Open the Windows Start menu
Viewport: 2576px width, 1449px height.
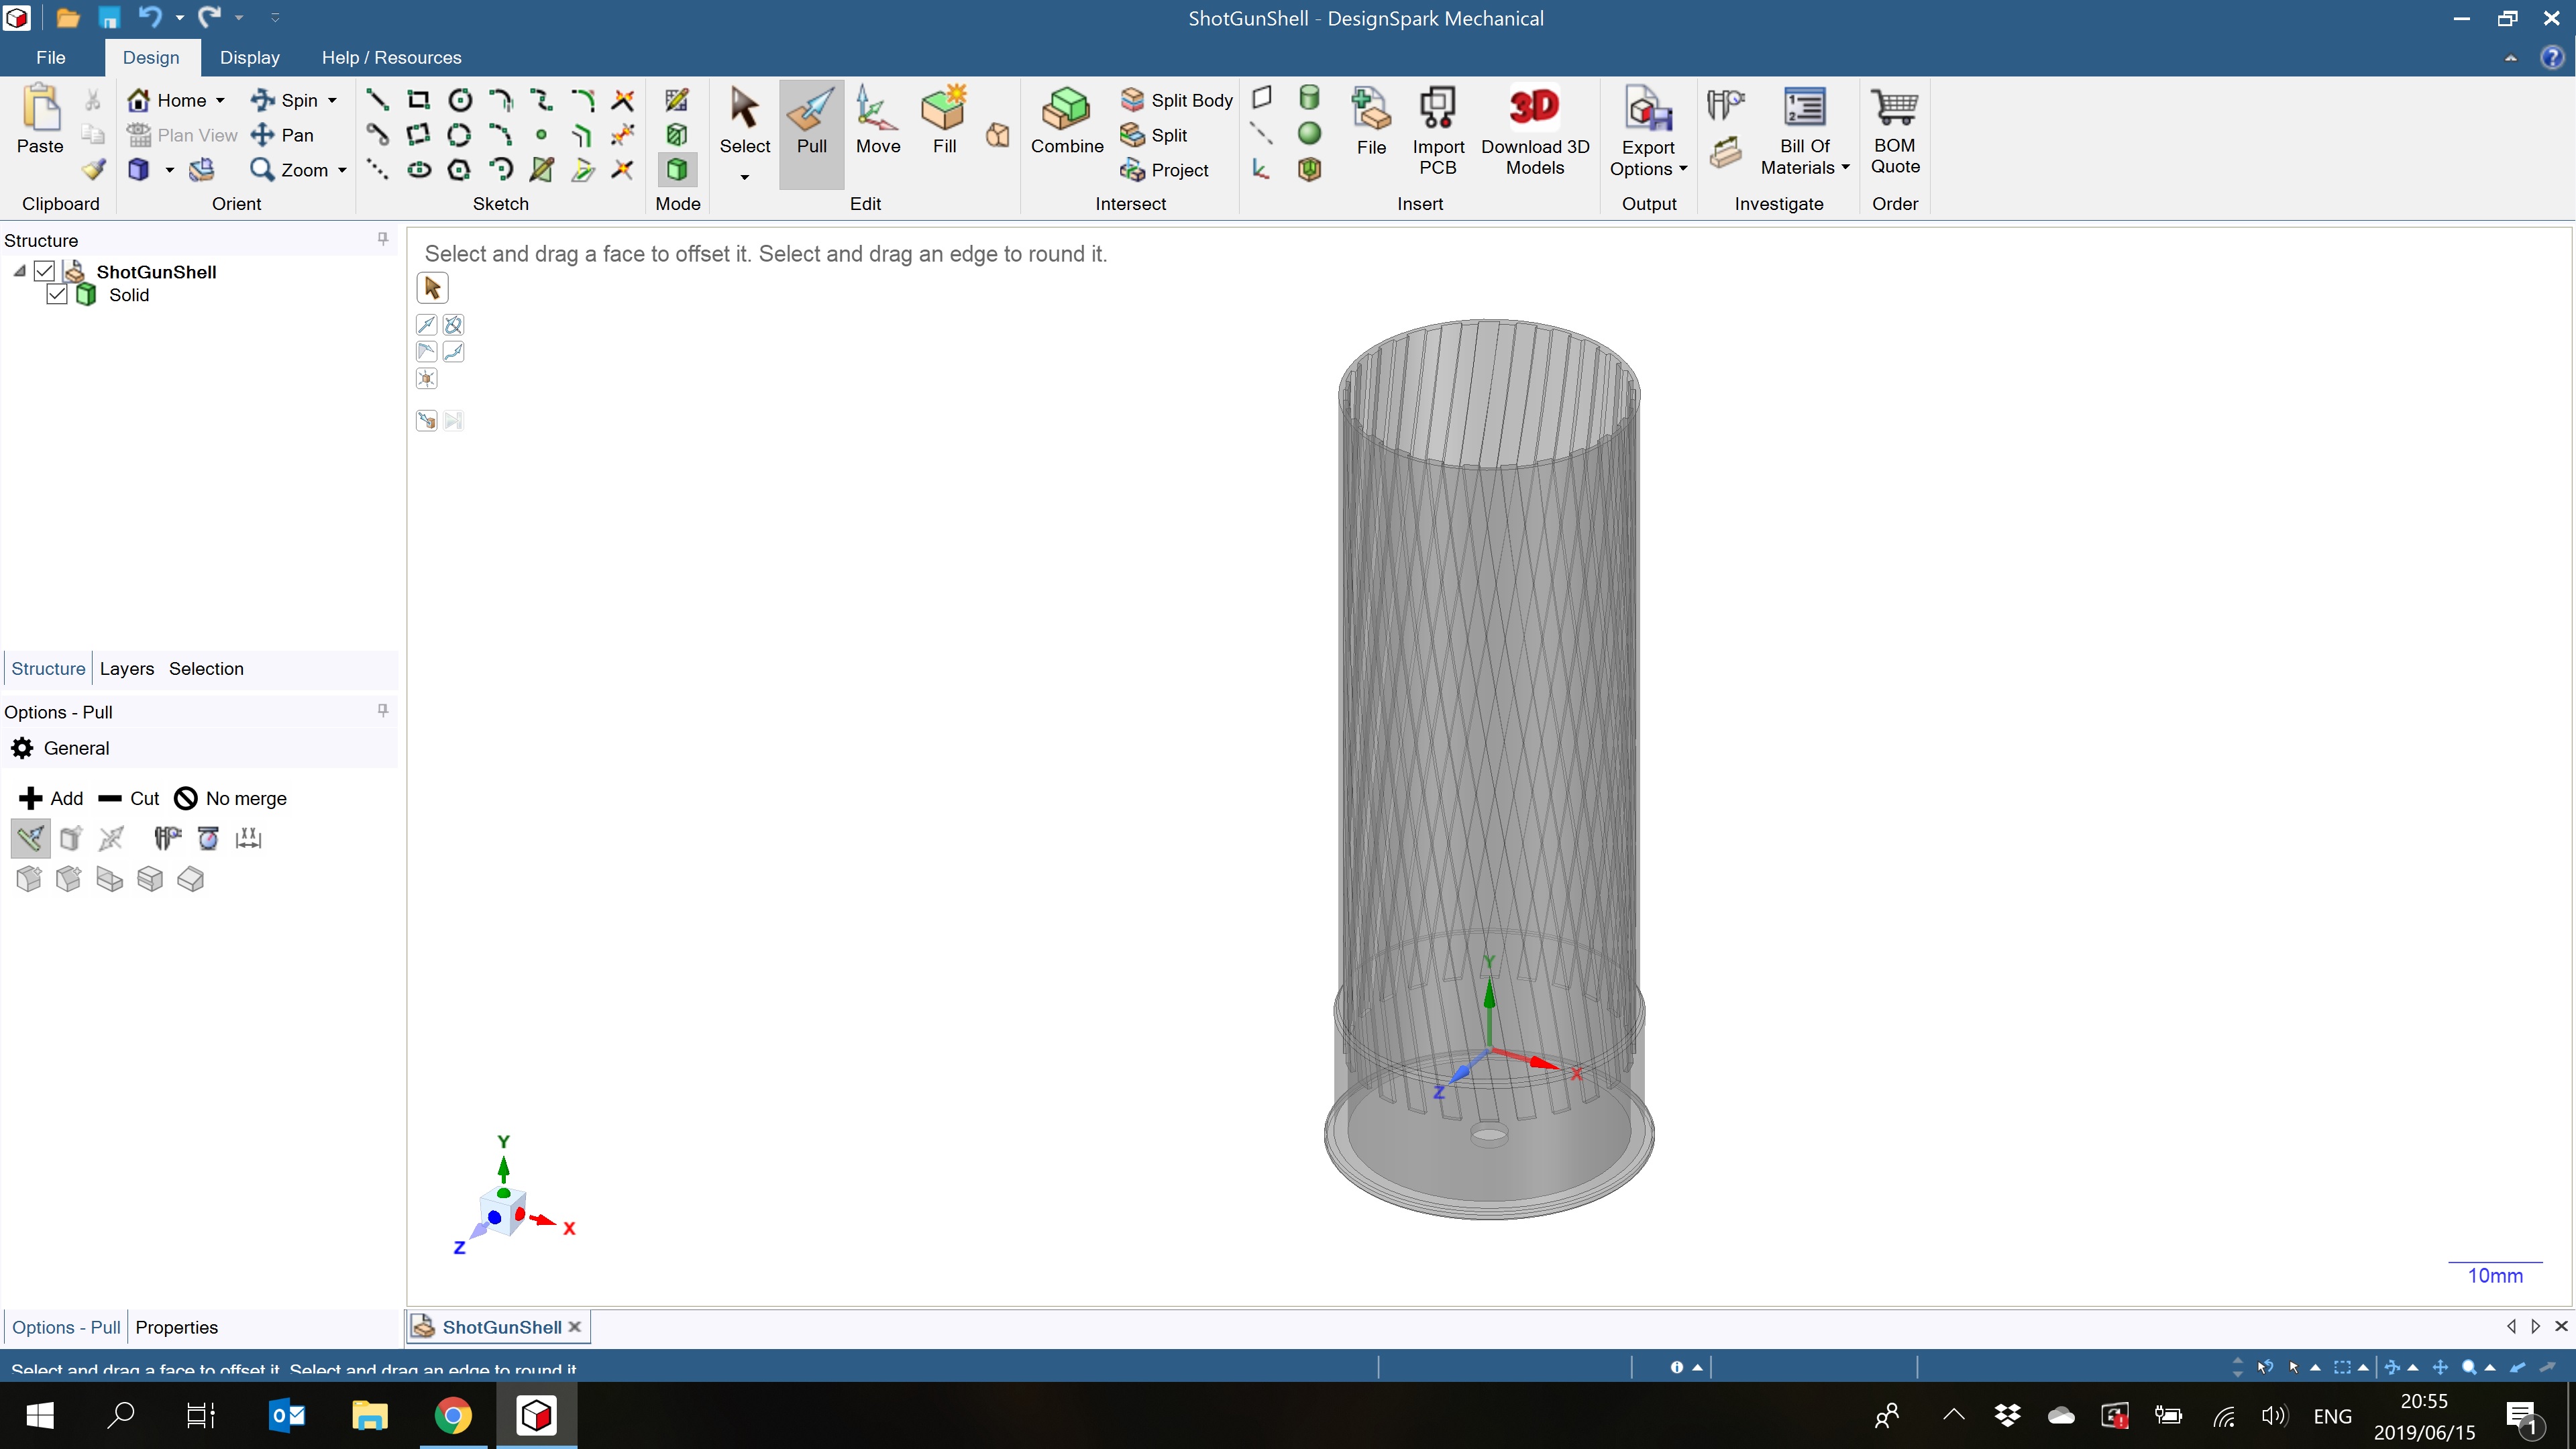coord(40,1415)
